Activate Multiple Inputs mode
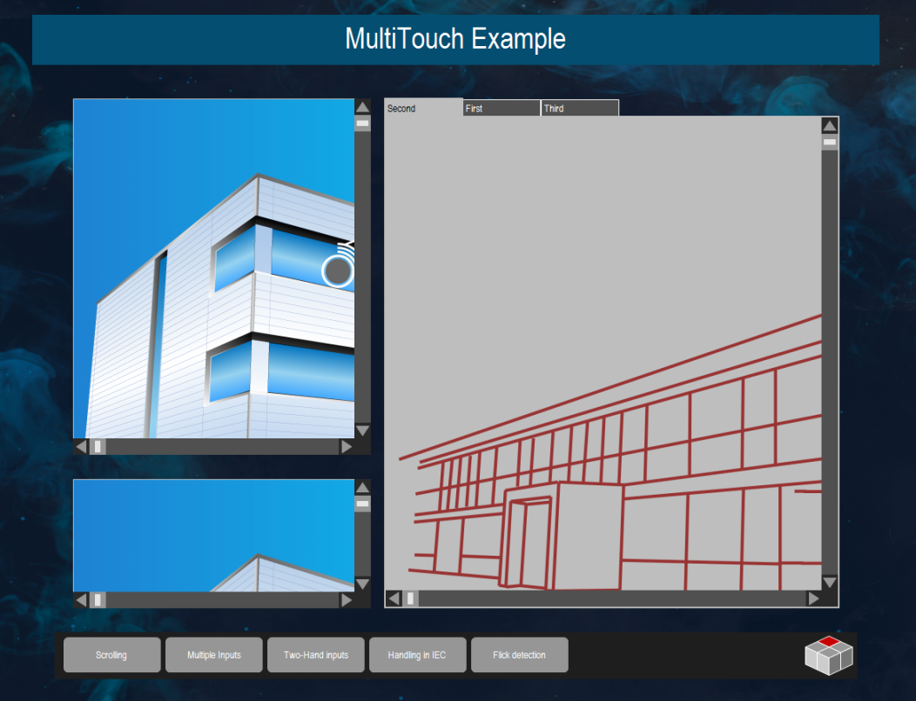This screenshot has height=701, width=916. tap(213, 654)
